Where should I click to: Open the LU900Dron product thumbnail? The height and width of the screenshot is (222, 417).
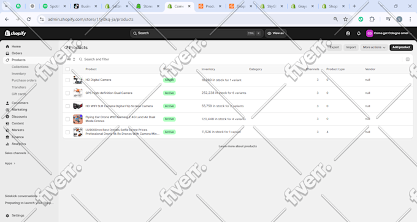click(x=78, y=132)
